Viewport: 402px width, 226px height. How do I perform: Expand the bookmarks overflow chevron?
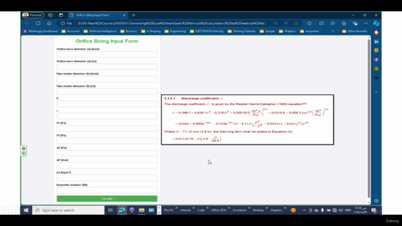[x=333, y=31]
